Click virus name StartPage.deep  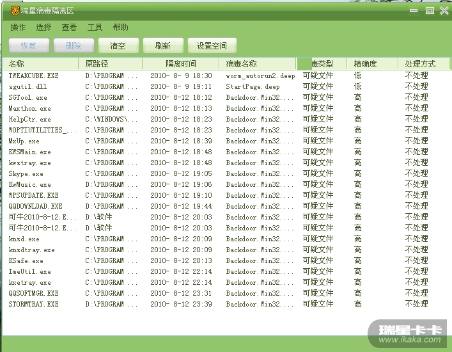coord(253,86)
